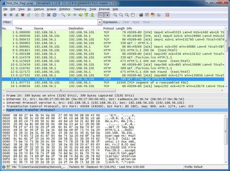Click the Apply filter button
Image resolution: width=230 pixels, height=171 pixels.
pyautogui.click(x=136, y=22)
